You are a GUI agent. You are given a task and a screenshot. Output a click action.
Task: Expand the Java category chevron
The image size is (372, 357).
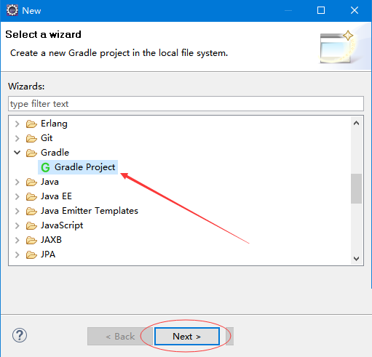tap(17, 182)
